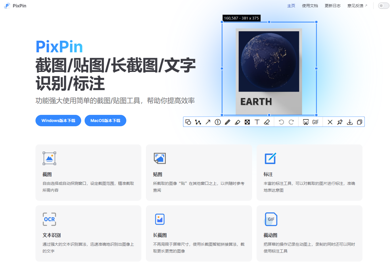Select the text annotation tool

(257, 122)
